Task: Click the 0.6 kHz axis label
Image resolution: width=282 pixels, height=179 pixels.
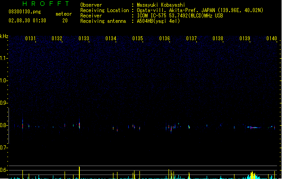Action: tap(4, 170)
